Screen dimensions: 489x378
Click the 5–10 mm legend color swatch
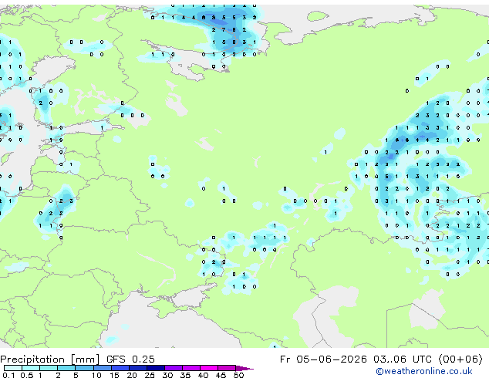[84, 368]
